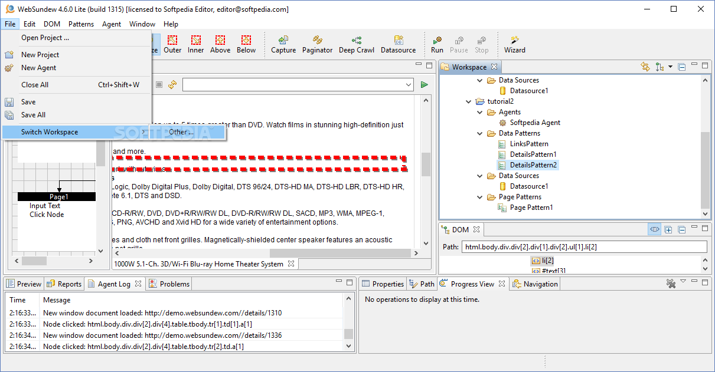
Task: Click Open Project in File menu
Action: coord(77,38)
